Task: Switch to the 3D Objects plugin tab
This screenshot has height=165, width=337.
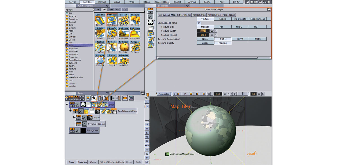Action: click(x=240, y=19)
